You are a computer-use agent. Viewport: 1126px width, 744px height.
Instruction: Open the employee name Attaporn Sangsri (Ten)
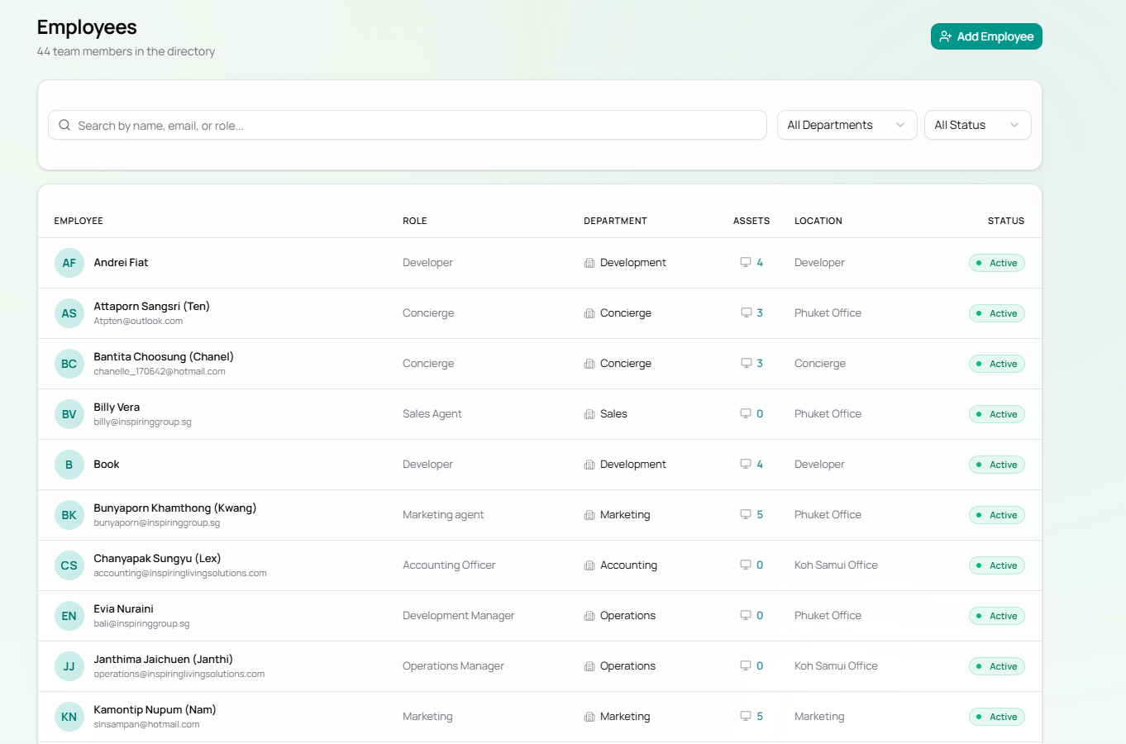click(x=151, y=306)
